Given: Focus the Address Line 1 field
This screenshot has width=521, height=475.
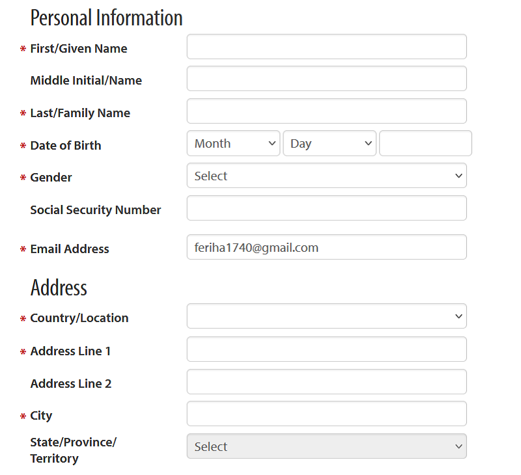Looking at the screenshot, I should [x=327, y=349].
